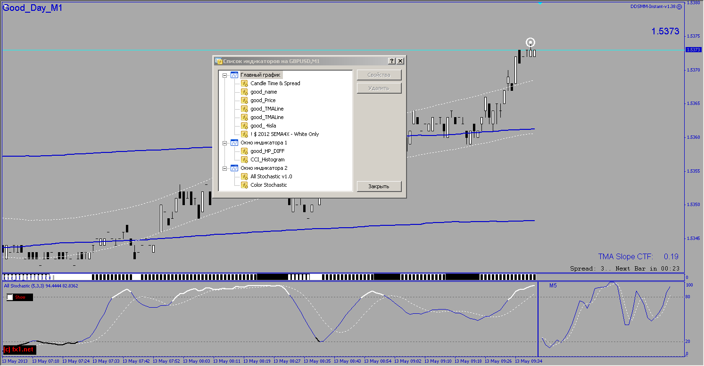Click the Главный график chart icon
Screen dimensions: 704x366
(x=234, y=75)
